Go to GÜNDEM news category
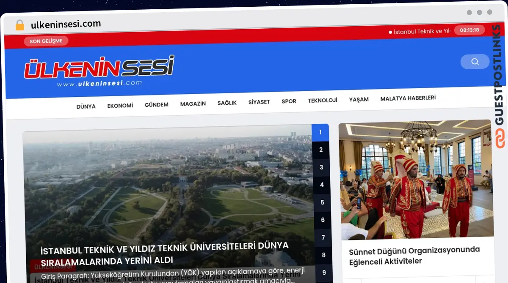The width and height of the screenshot is (508, 283). [157, 105]
